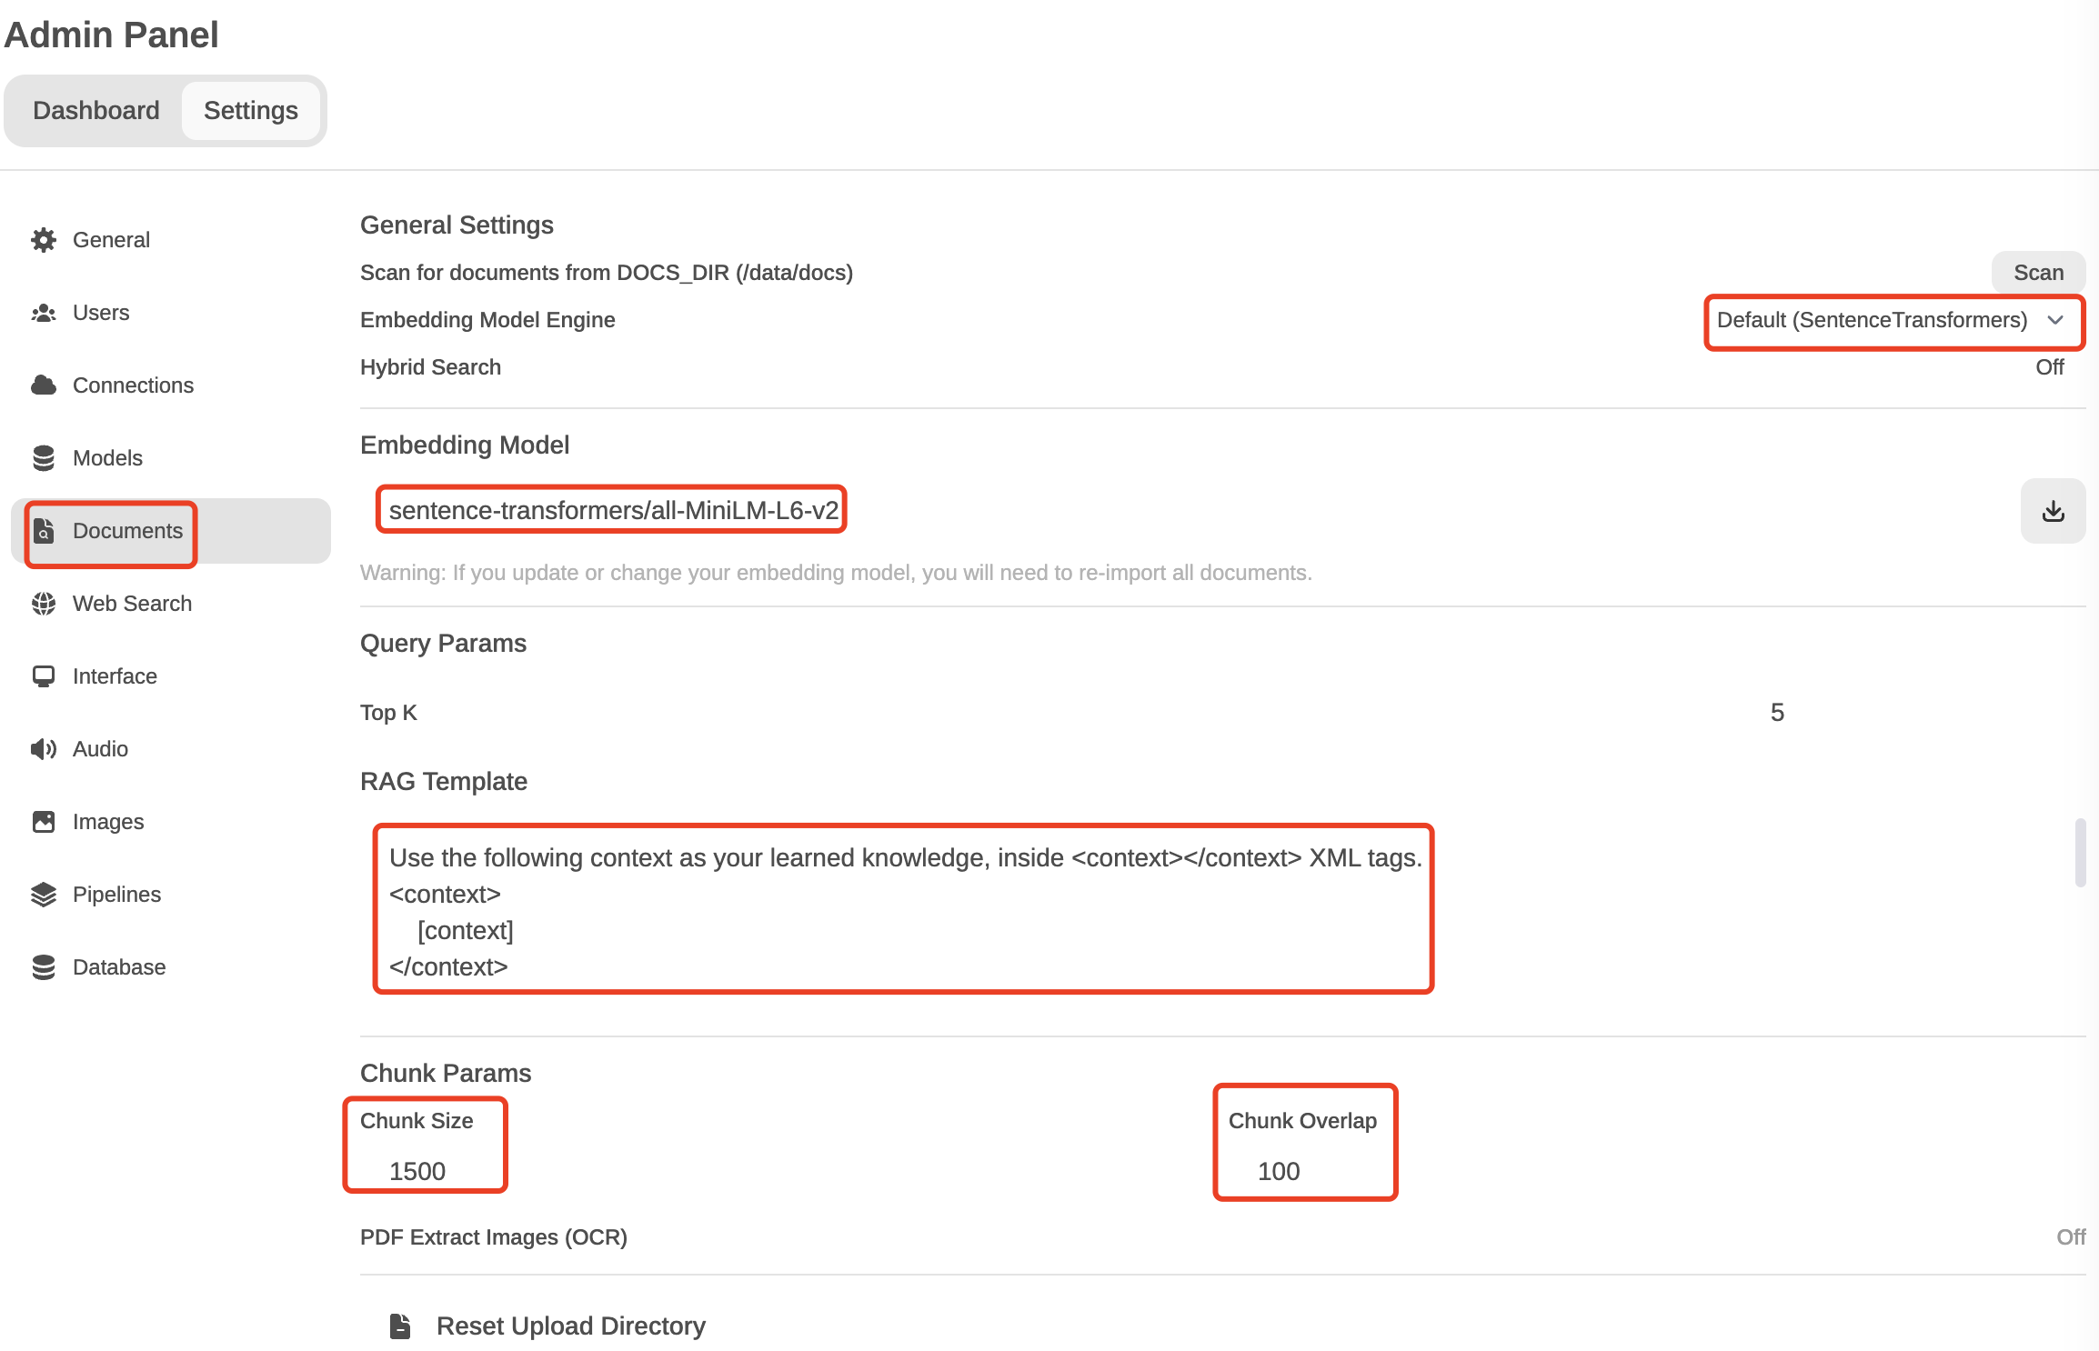Image resolution: width=2099 pixels, height=1351 pixels.
Task: Click the Web Search sidebar icon
Action: click(45, 603)
